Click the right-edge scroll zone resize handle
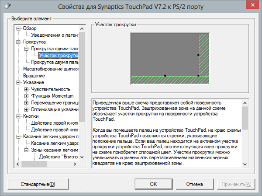 198,55
